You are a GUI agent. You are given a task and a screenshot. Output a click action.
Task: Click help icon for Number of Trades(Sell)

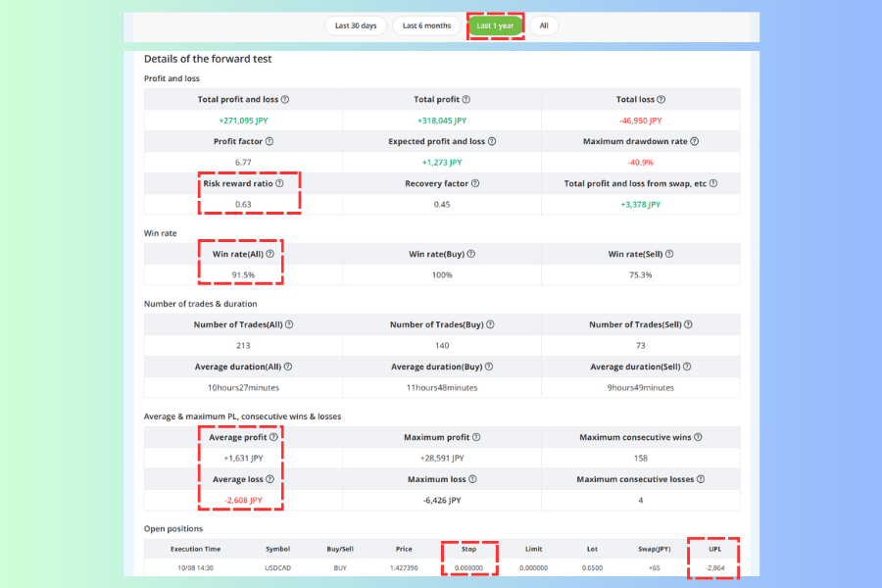pyautogui.click(x=689, y=324)
